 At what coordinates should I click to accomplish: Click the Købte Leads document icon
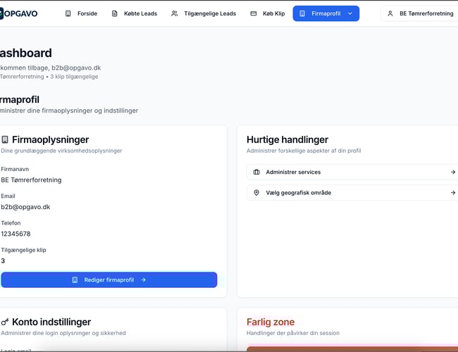coord(114,13)
